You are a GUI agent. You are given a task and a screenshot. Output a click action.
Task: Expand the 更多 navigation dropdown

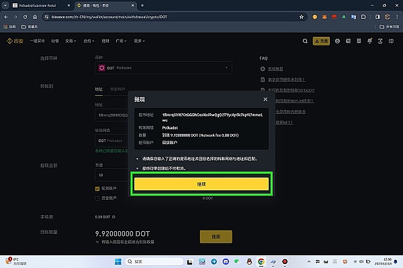click(139, 41)
